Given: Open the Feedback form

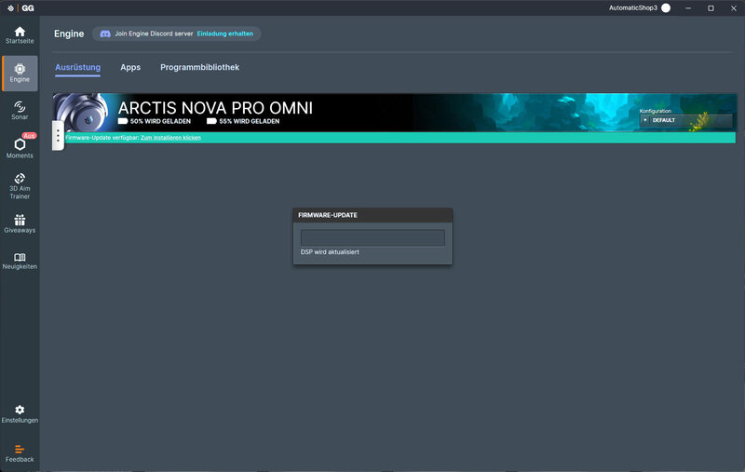Looking at the screenshot, I should click(x=20, y=453).
